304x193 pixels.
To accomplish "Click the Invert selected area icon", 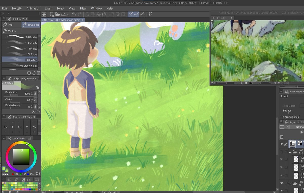I will tap(117, 14).
